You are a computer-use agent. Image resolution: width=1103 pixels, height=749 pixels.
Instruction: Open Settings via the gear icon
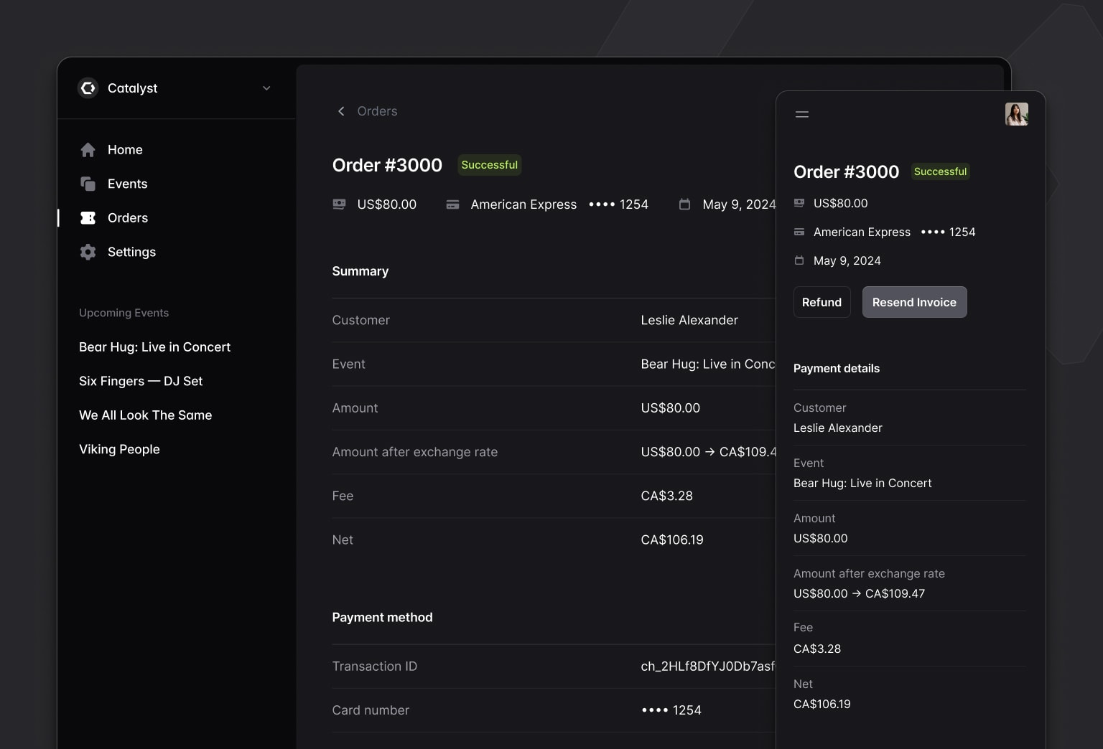pos(88,252)
